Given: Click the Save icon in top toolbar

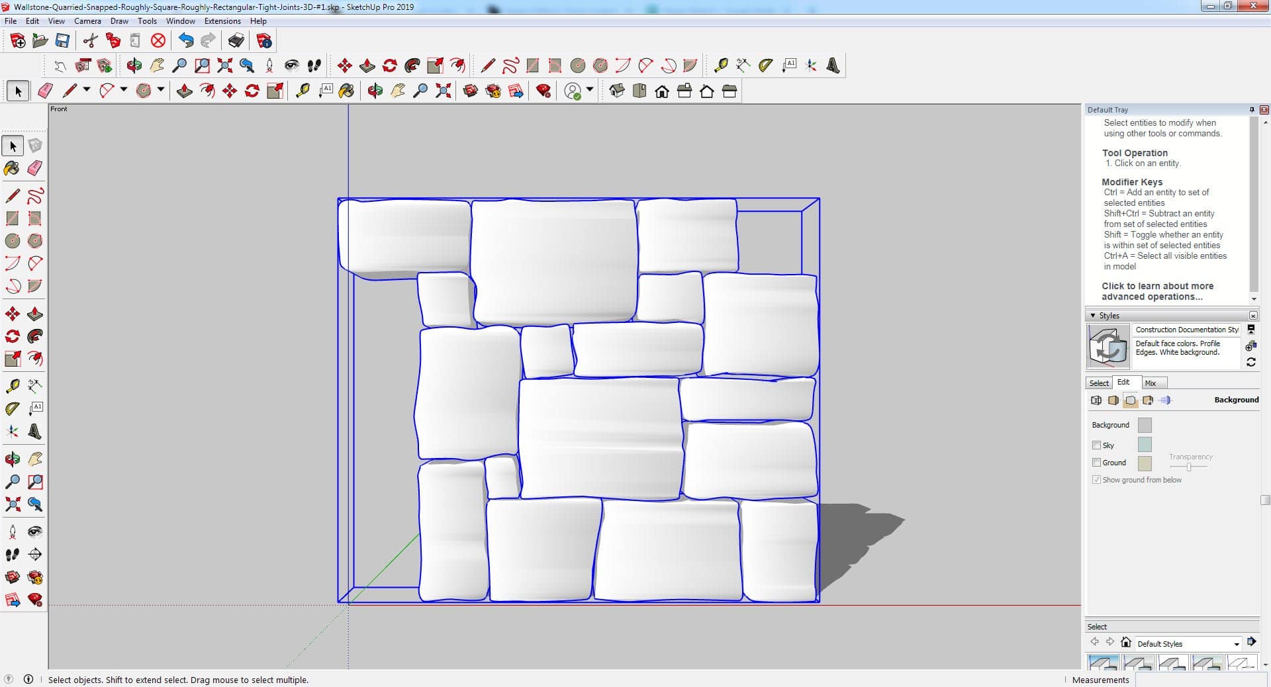Looking at the screenshot, I should click(62, 41).
